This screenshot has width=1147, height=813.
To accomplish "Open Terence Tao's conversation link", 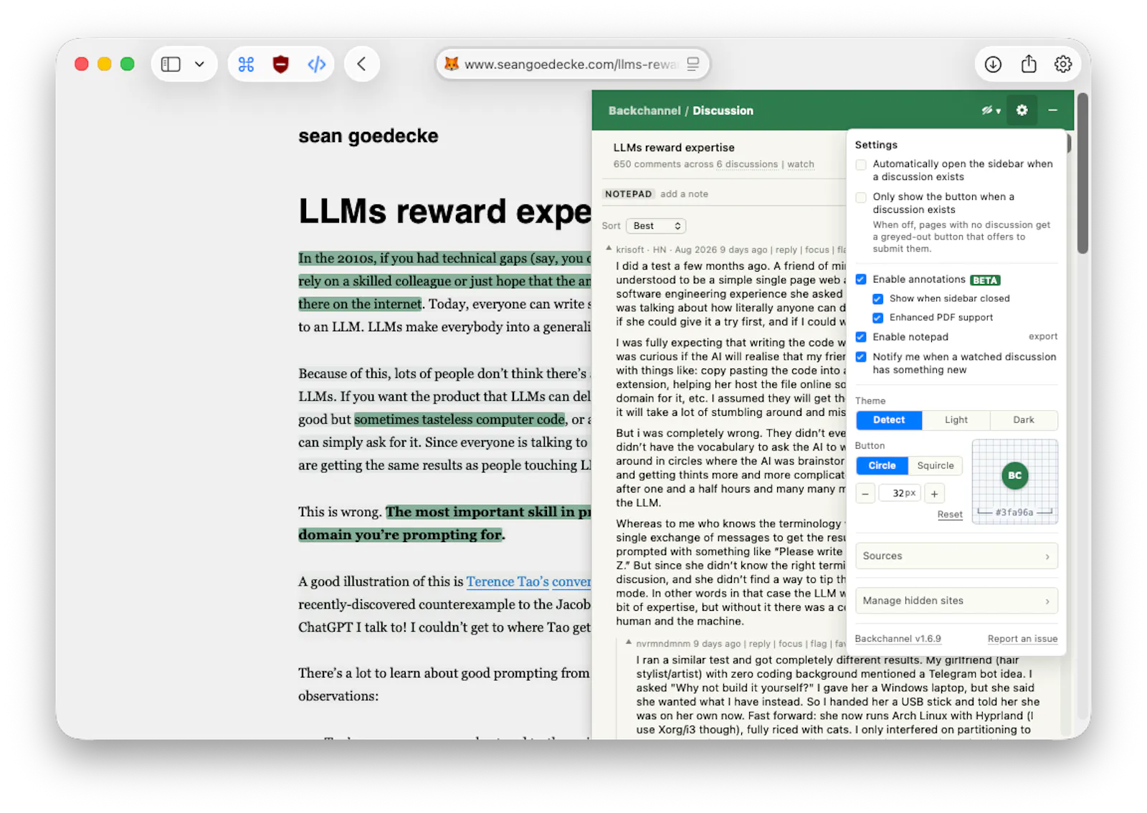I will (529, 582).
